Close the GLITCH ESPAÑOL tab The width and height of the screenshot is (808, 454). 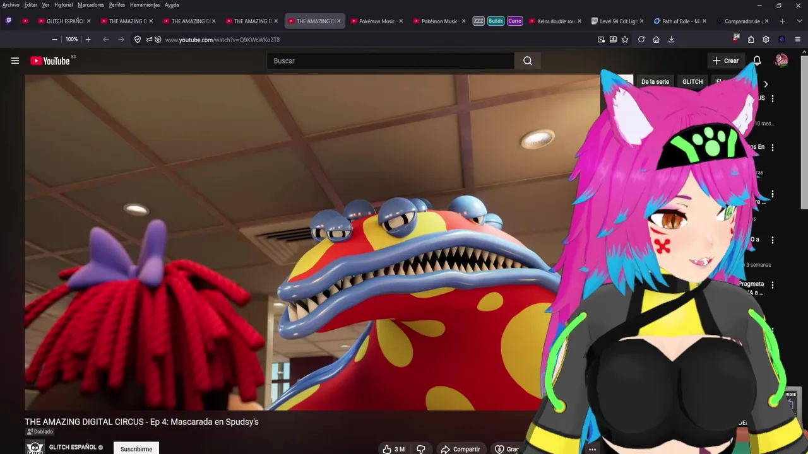[x=88, y=21]
